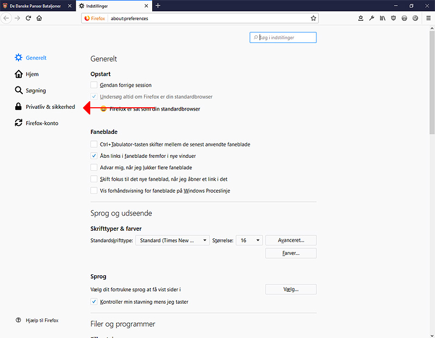The width and height of the screenshot is (435, 338).
Task: Open the Library books icon in the toolbar
Action: click(382, 18)
